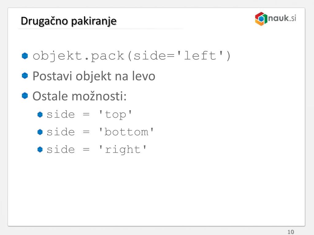The width and height of the screenshot is (314, 235).
Task: Click the text Postavi objekt na levo
Action: 94,76
